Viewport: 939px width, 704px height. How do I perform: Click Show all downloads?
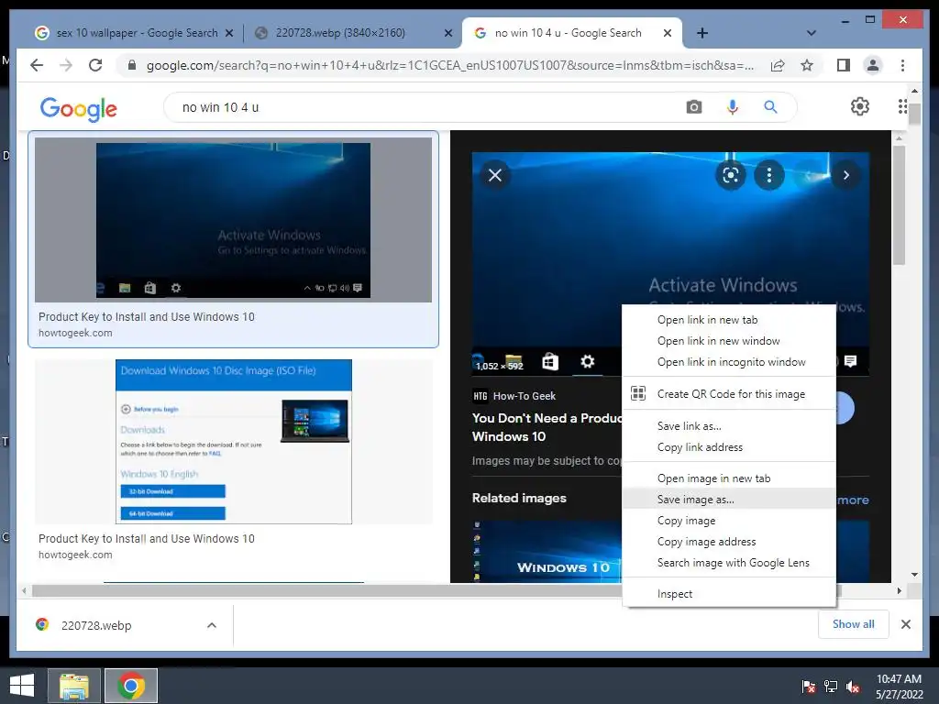tap(853, 624)
